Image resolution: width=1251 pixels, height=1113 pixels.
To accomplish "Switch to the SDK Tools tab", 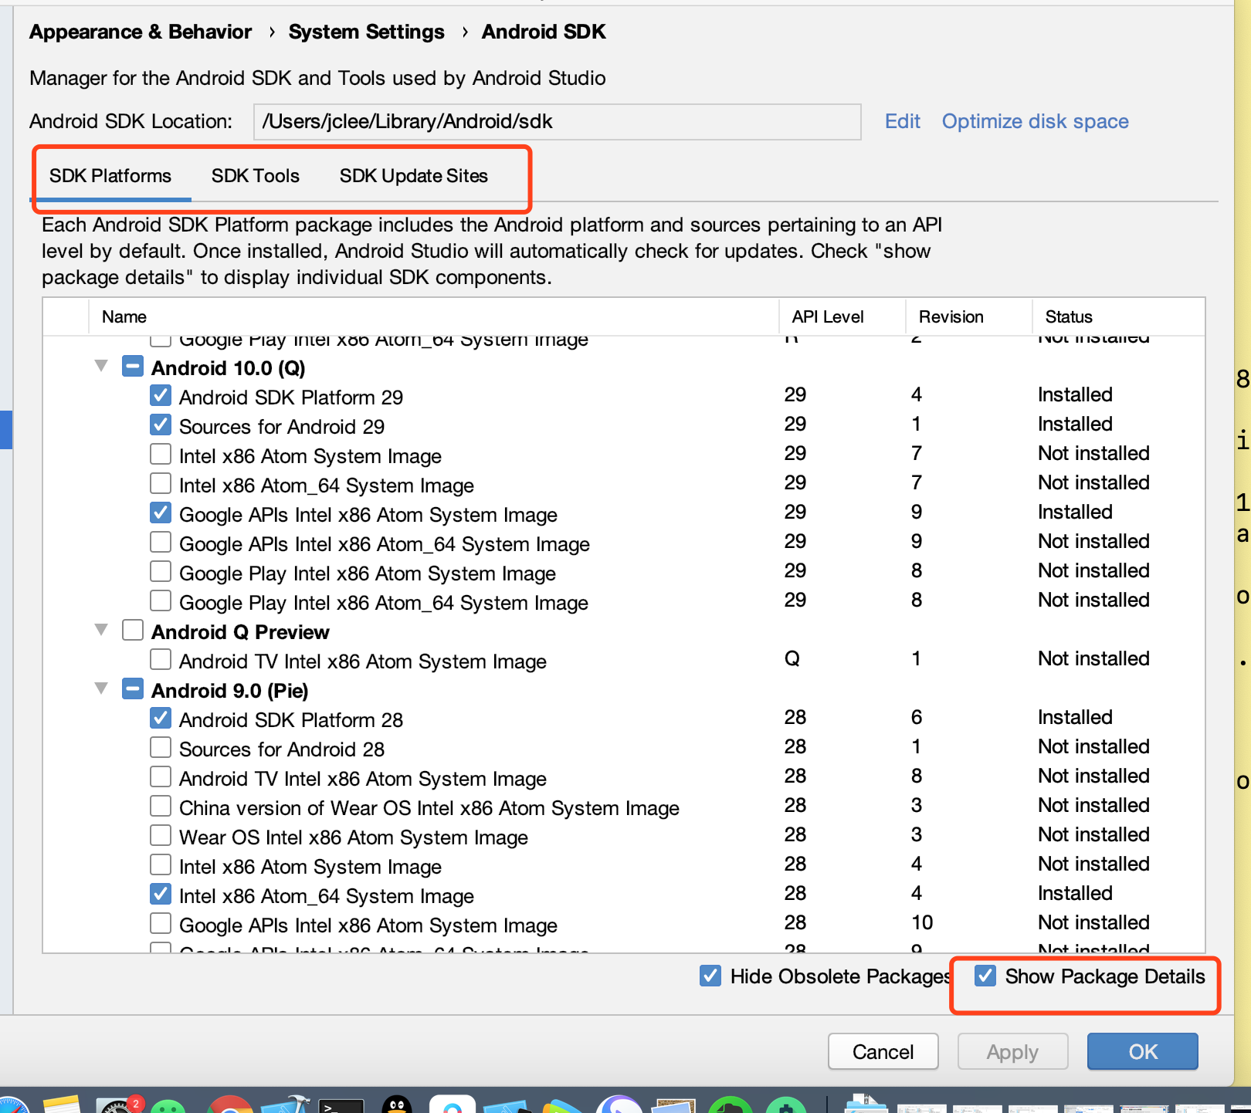I will (x=256, y=176).
